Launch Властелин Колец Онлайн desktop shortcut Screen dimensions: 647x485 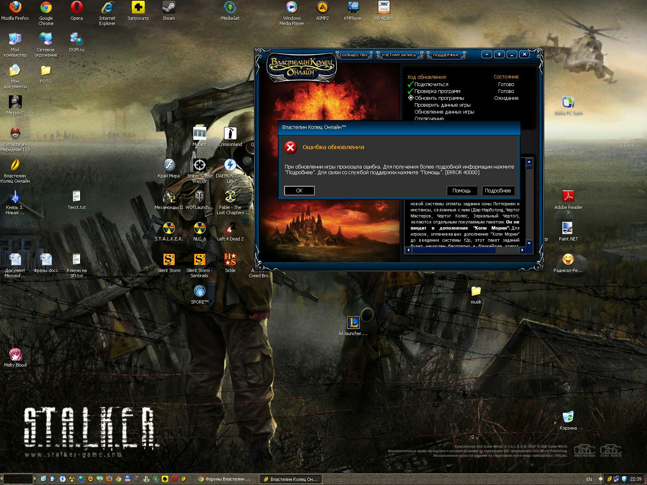pos(15,171)
